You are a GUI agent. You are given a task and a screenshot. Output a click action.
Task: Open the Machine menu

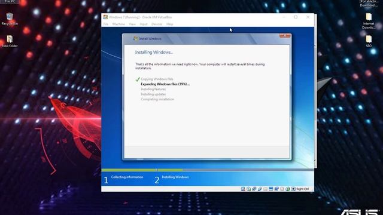pyautogui.click(x=118, y=24)
